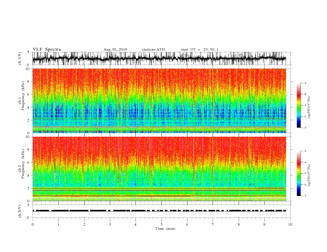The width and height of the screenshot is (327, 252).
Task: Click time axis tick label "2"
Action: pyautogui.click(x=84, y=224)
